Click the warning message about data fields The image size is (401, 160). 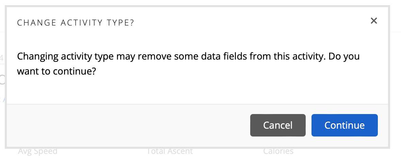click(188, 56)
